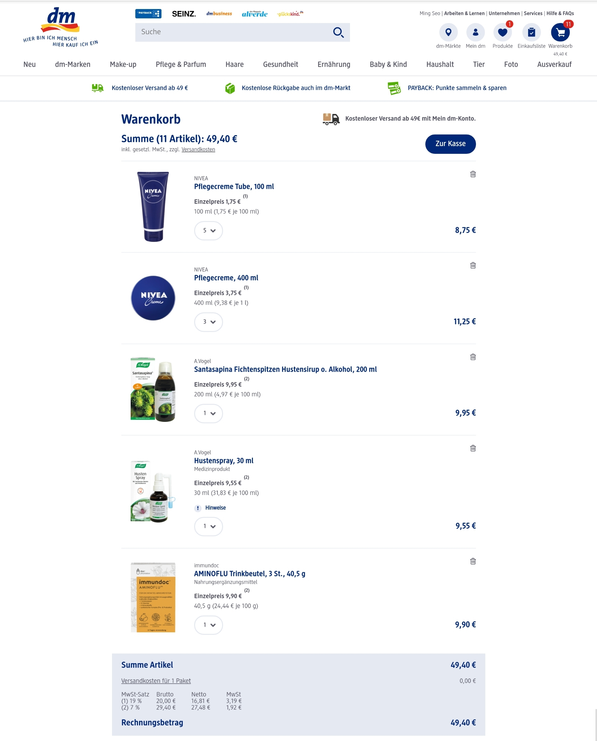The width and height of the screenshot is (597, 741).
Task: Open quantity dropdown for Santasapina Hustensirup
Action: (208, 413)
